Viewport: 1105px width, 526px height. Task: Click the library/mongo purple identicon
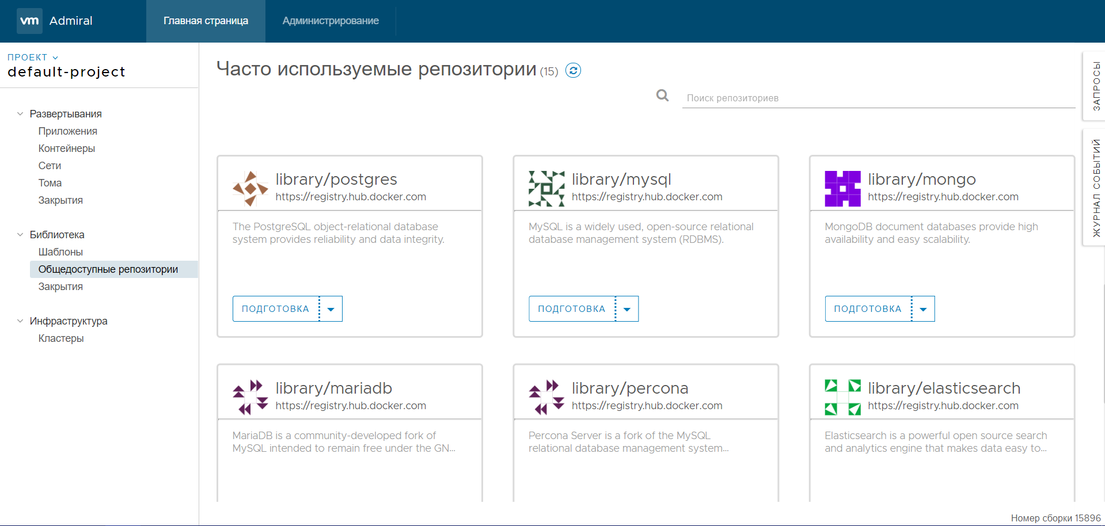(x=842, y=189)
